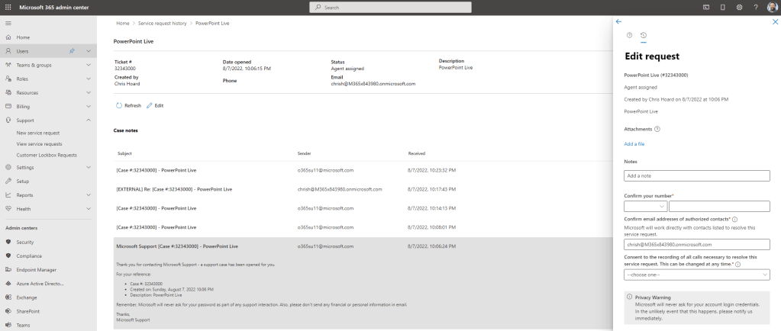Close the Edit request panel
The width and height of the screenshot is (781, 331).
(775, 21)
